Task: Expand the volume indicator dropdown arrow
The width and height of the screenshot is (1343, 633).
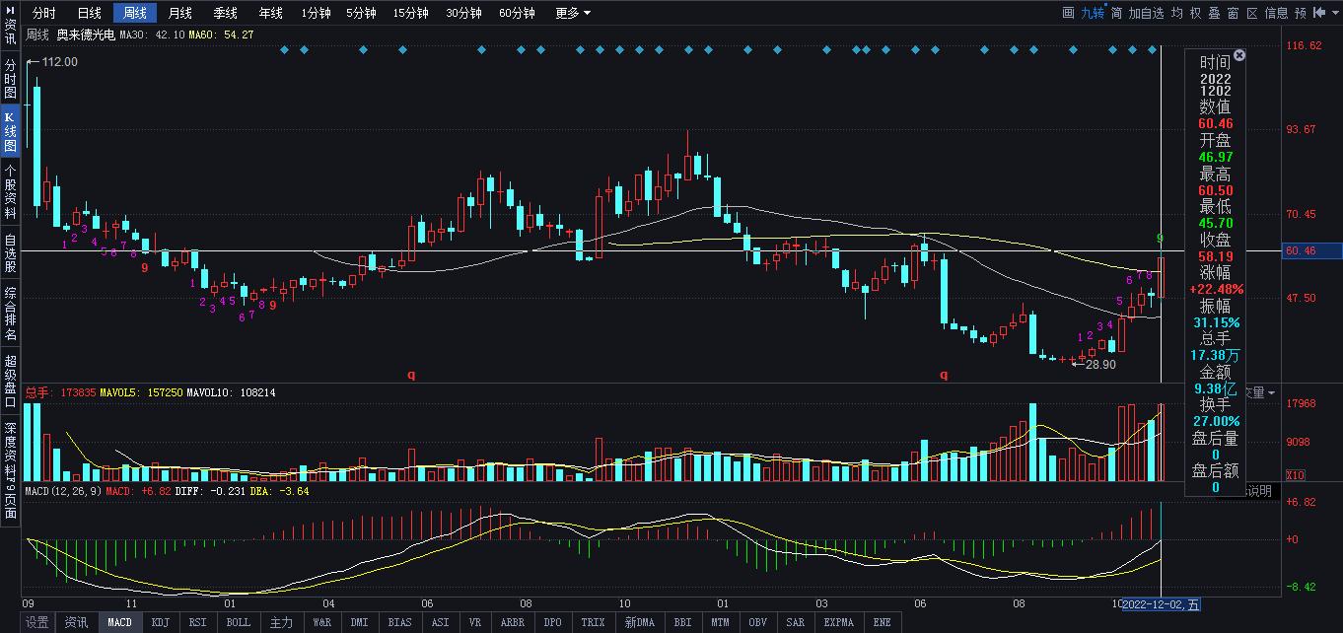Action: [1271, 392]
